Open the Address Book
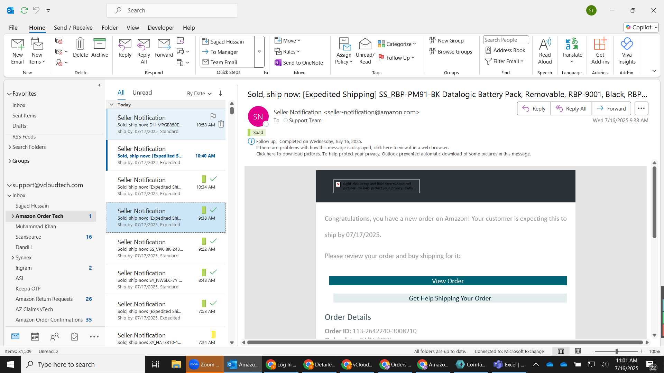The width and height of the screenshot is (664, 373). 505,50
